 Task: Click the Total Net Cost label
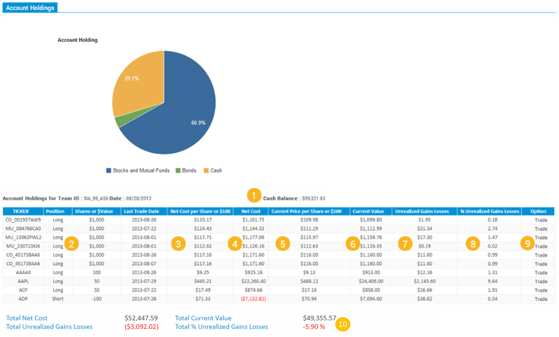(27, 318)
